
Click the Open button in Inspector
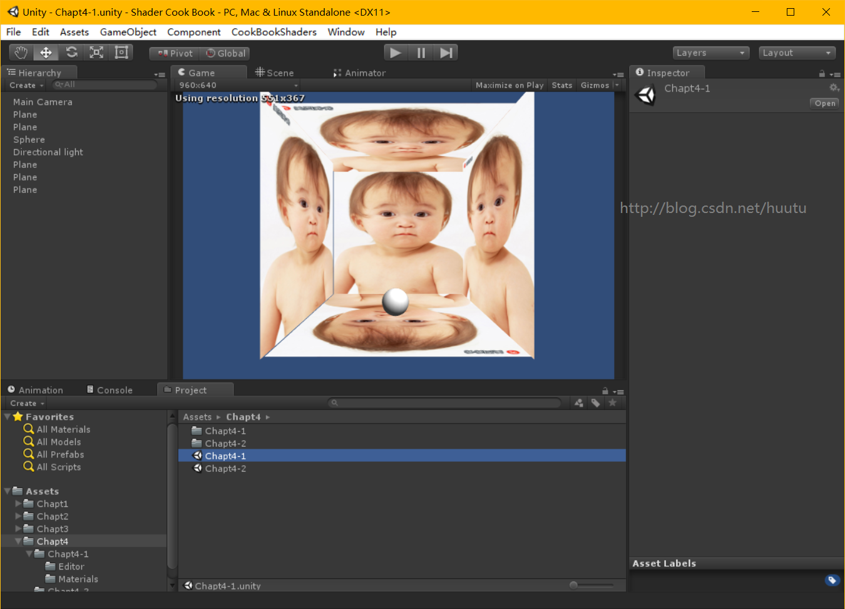pyautogui.click(x=824, y=103)
